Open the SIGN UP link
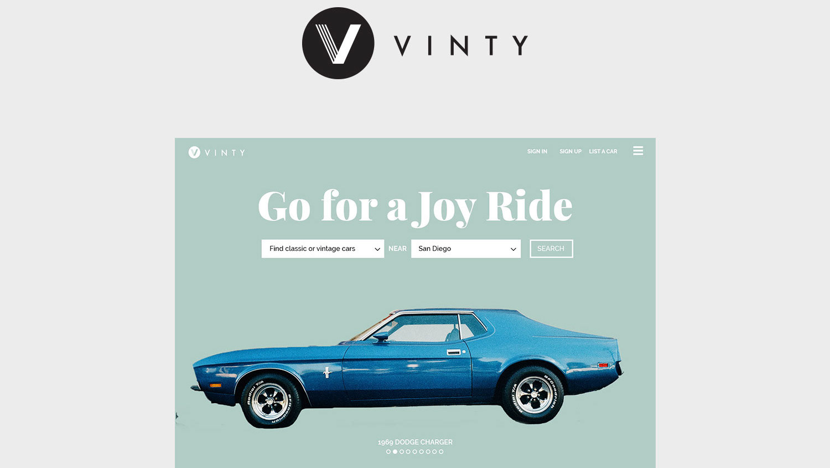This screenshot has height=468, width=830. click(x=570, y=151)
